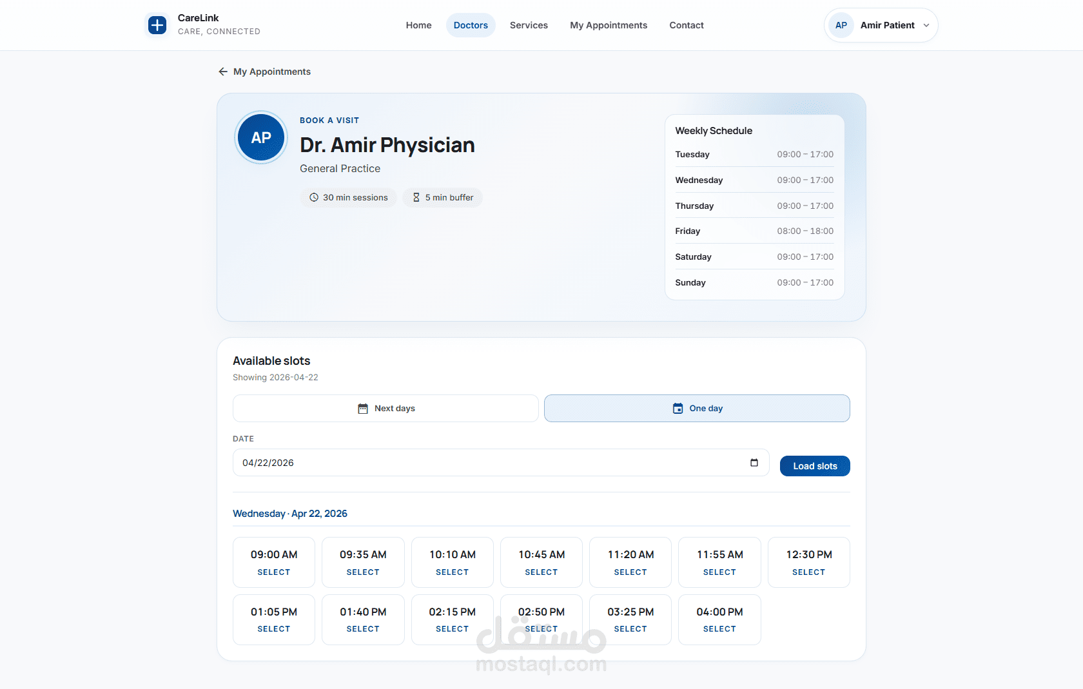Open the Doctors nav tab
Image resolution: width=1083 pixels, height=689 pixels.
pos(471,25)
